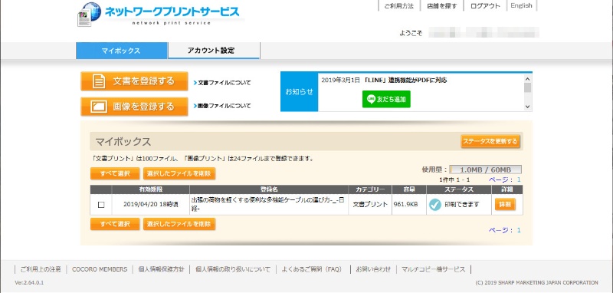Click the お知らせ blue label
This screenshot has height=293, width=613.
[299, 92]
